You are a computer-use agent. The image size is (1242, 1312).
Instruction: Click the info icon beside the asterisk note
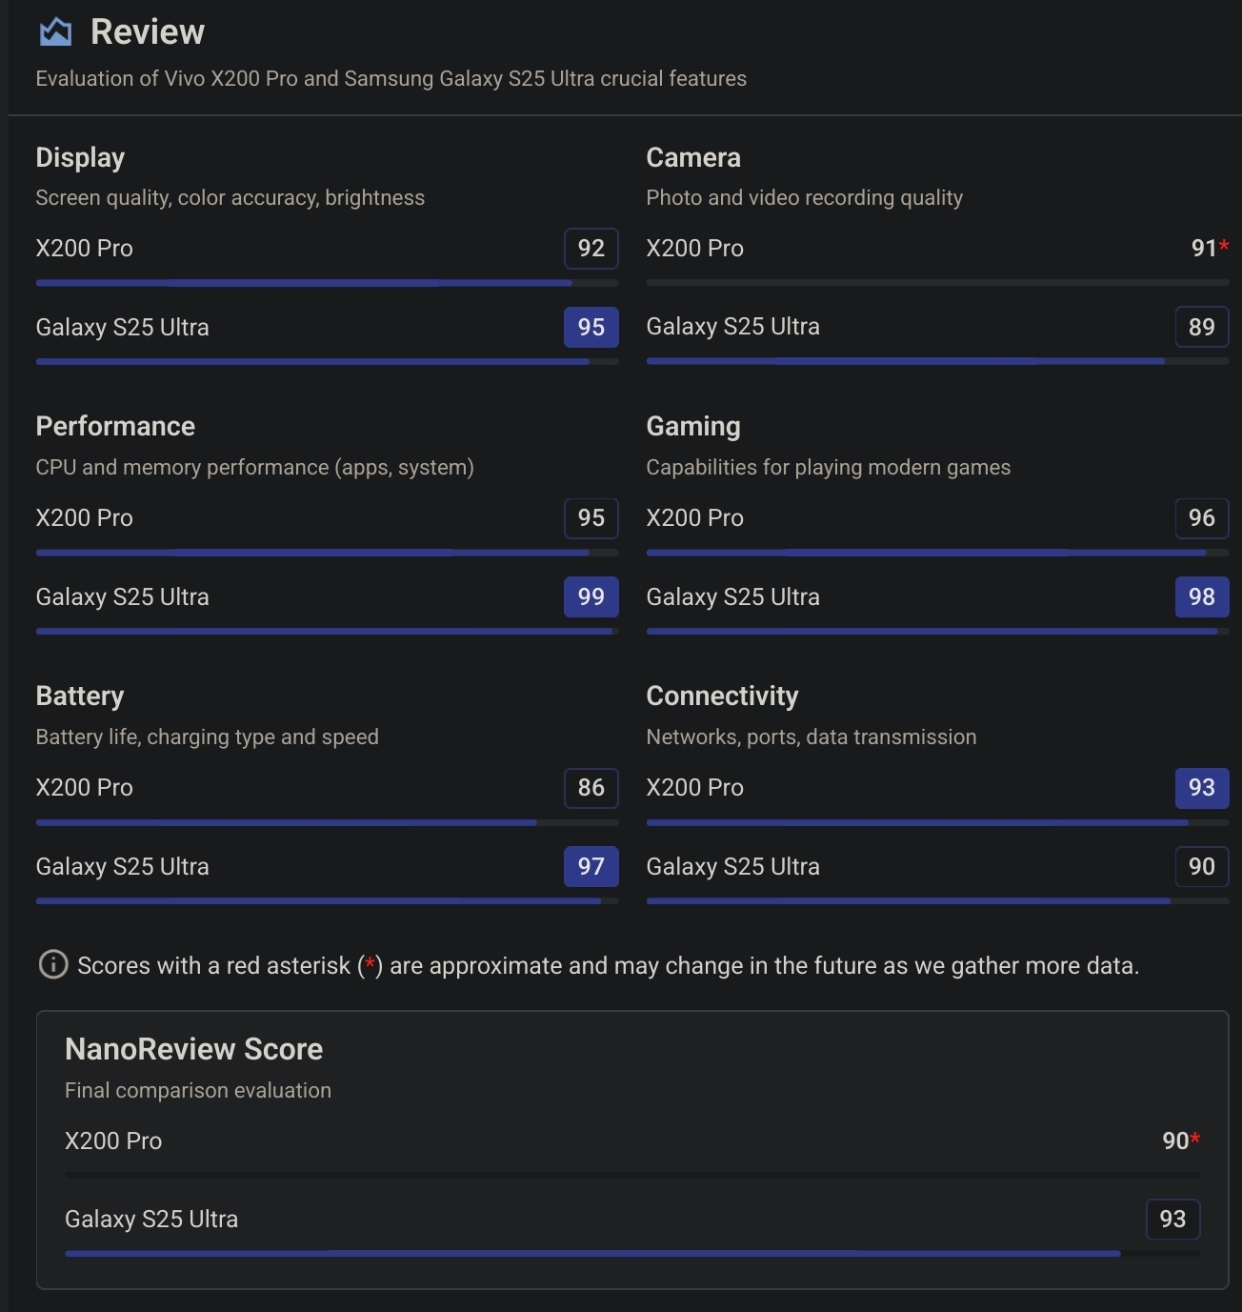coord(53,964)
